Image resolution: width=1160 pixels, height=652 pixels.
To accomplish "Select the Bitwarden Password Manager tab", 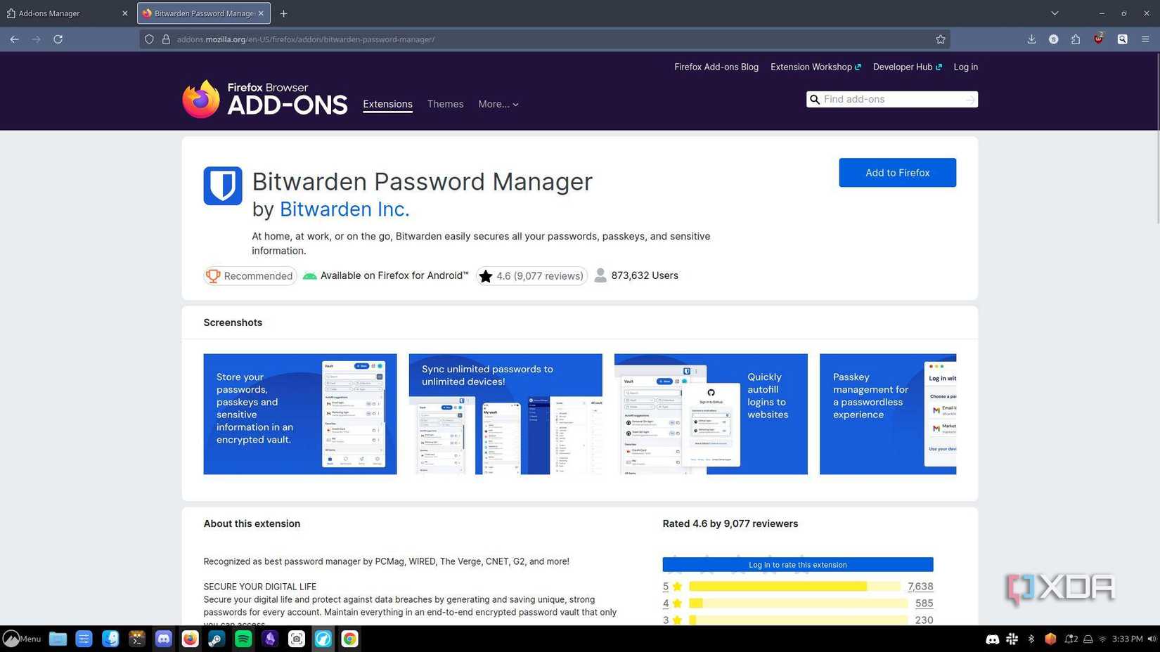I will pos(204,13).
